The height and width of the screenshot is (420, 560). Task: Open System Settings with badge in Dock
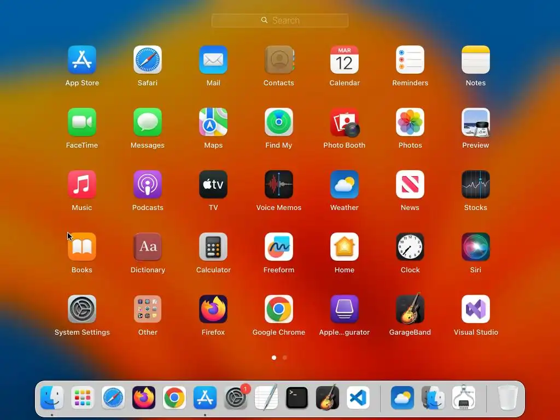coord(236,398)
